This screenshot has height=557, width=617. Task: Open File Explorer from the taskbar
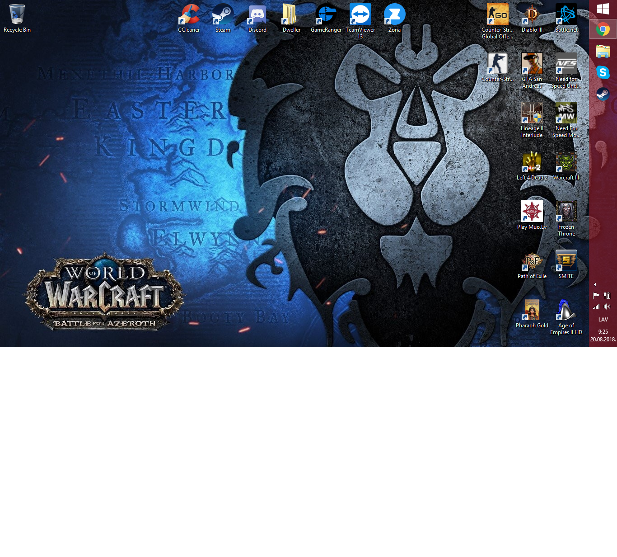coord(603,51)
